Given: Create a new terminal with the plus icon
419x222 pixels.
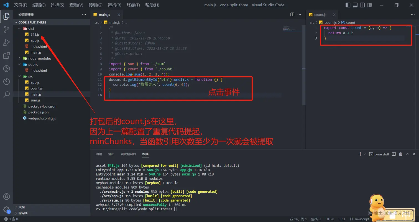Looking at the screenshot, I should [360, 154].
